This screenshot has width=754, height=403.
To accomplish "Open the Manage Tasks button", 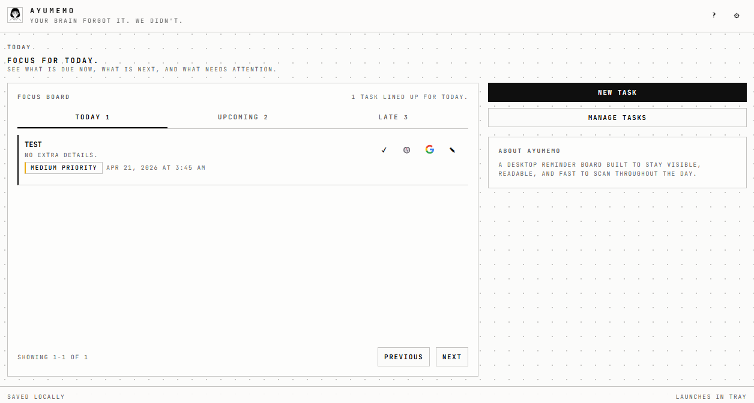I will pyautogui.click(x=617, y=118).
